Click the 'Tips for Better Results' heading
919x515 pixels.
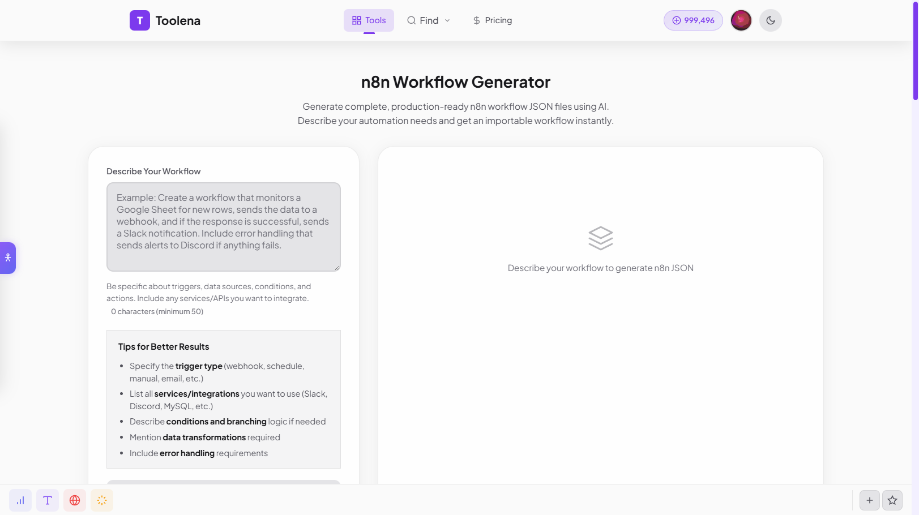(164, 346)
